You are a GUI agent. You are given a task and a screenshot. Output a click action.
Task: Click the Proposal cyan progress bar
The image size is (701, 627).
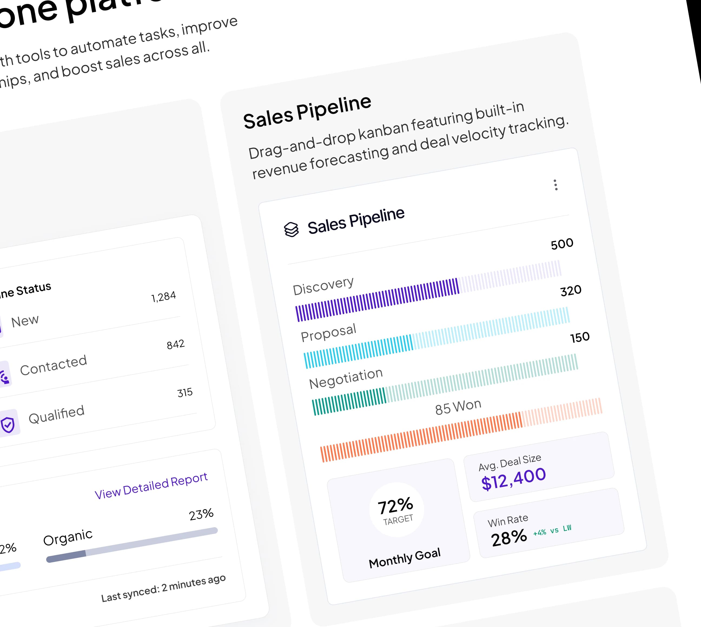point(437,338)
